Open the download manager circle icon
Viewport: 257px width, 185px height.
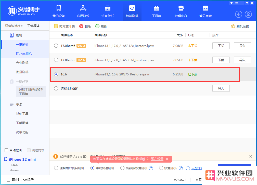pos(239,14)
